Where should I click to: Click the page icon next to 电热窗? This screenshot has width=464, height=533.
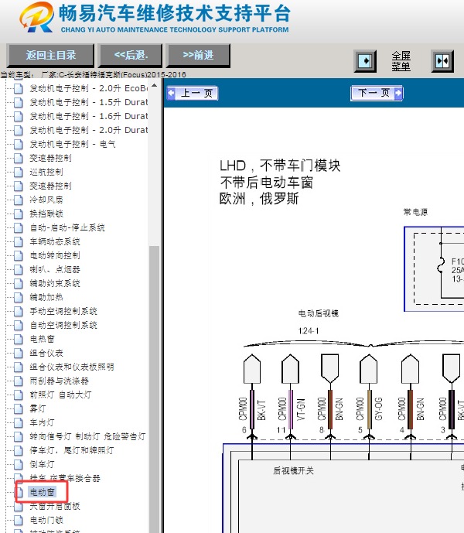(x=19, y=340)
